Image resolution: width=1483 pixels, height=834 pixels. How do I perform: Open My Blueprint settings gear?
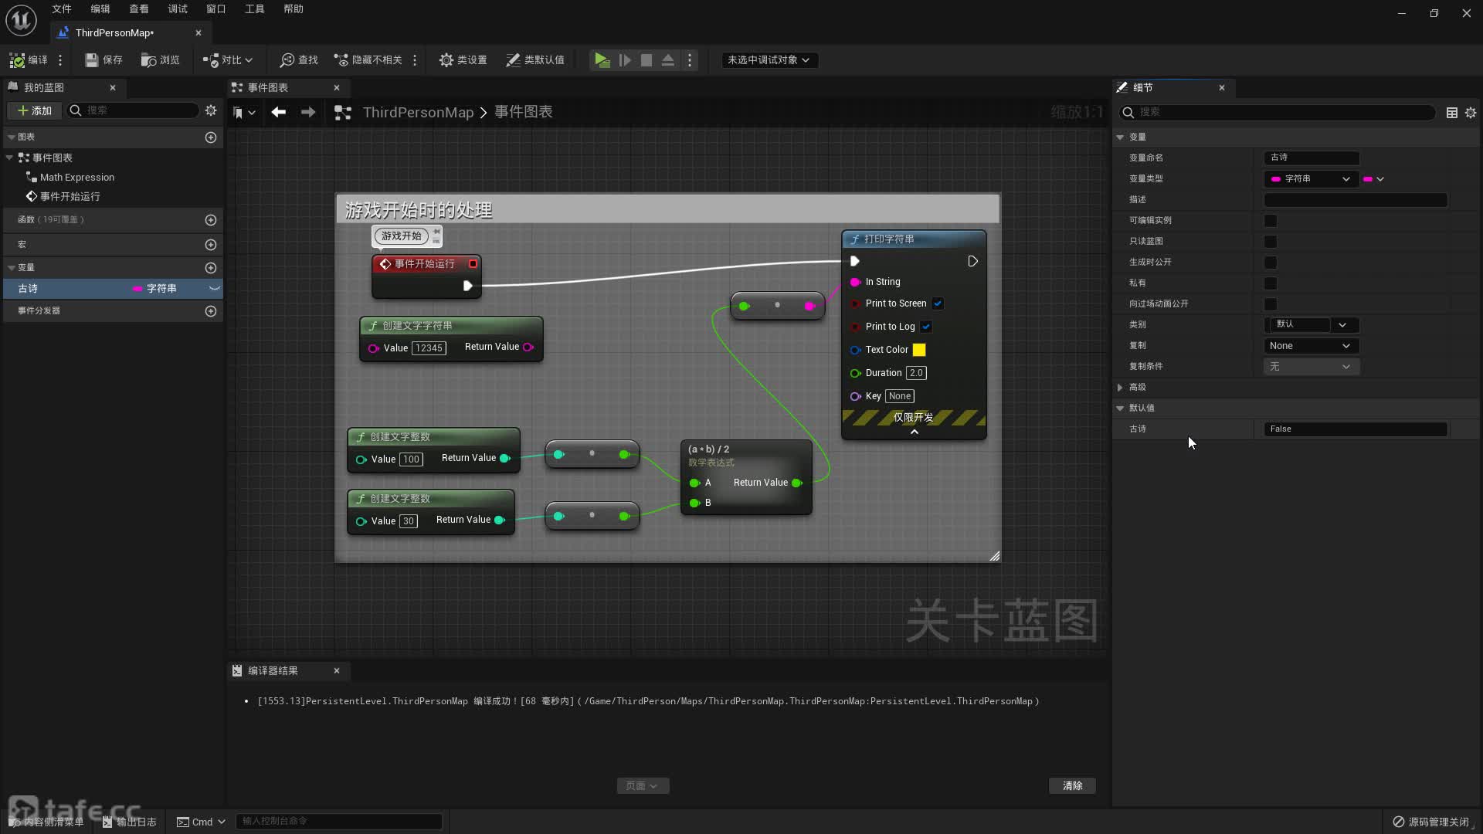pyautogui.click(x=211, y=110)
